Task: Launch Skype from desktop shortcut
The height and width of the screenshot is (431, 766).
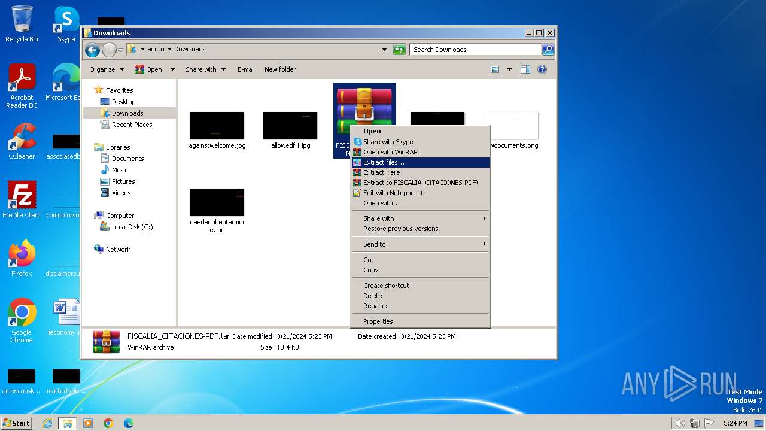Action: [66, 24]
